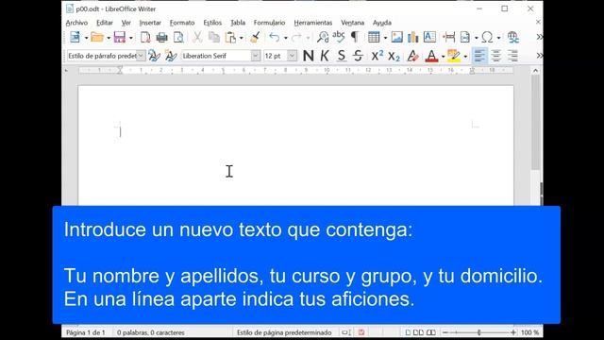The height and width of the screenshot is (340, 604).
Task: Open the Liberation Serif font dropdown
Action: [x=256, y=56]
